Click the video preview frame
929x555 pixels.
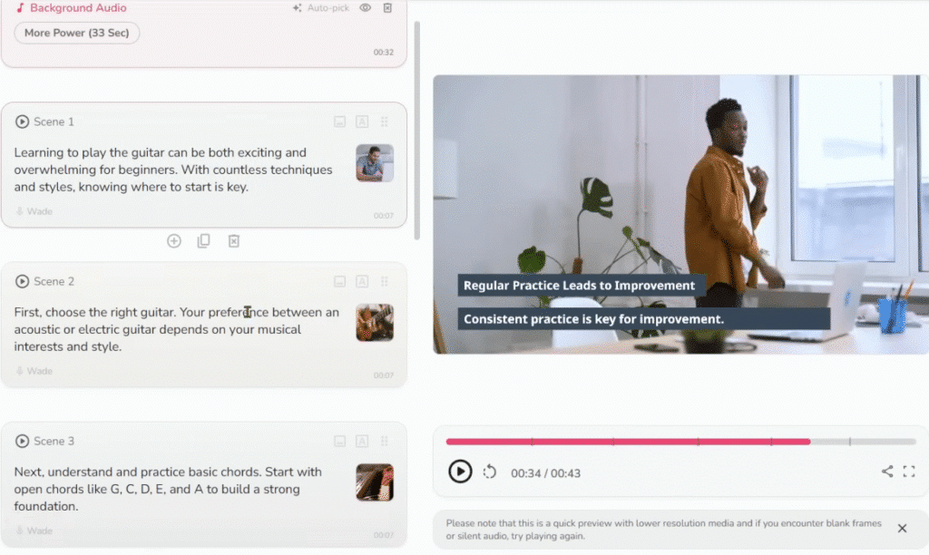point(680,214)
